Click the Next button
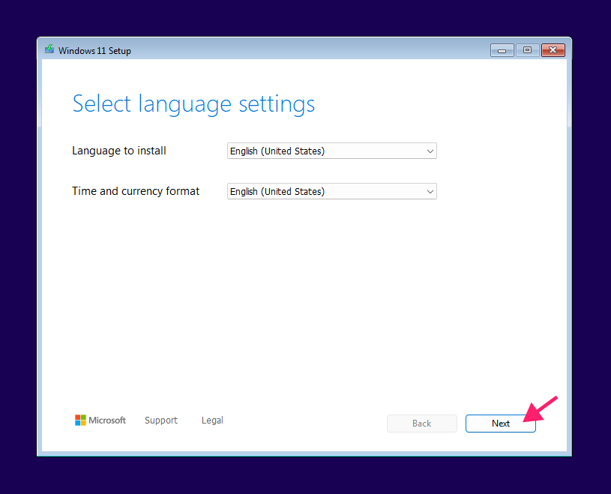The width and height of the screenshot is (611, 494). point(500,424)
